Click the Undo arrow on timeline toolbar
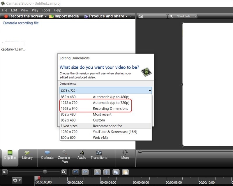 point(75,172)
